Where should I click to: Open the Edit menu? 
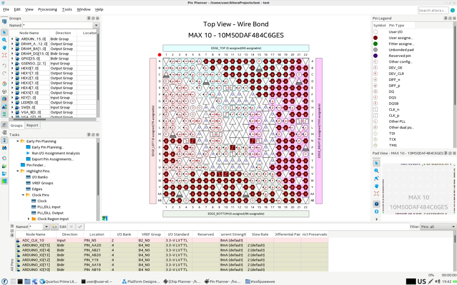(x=17, y=9)
